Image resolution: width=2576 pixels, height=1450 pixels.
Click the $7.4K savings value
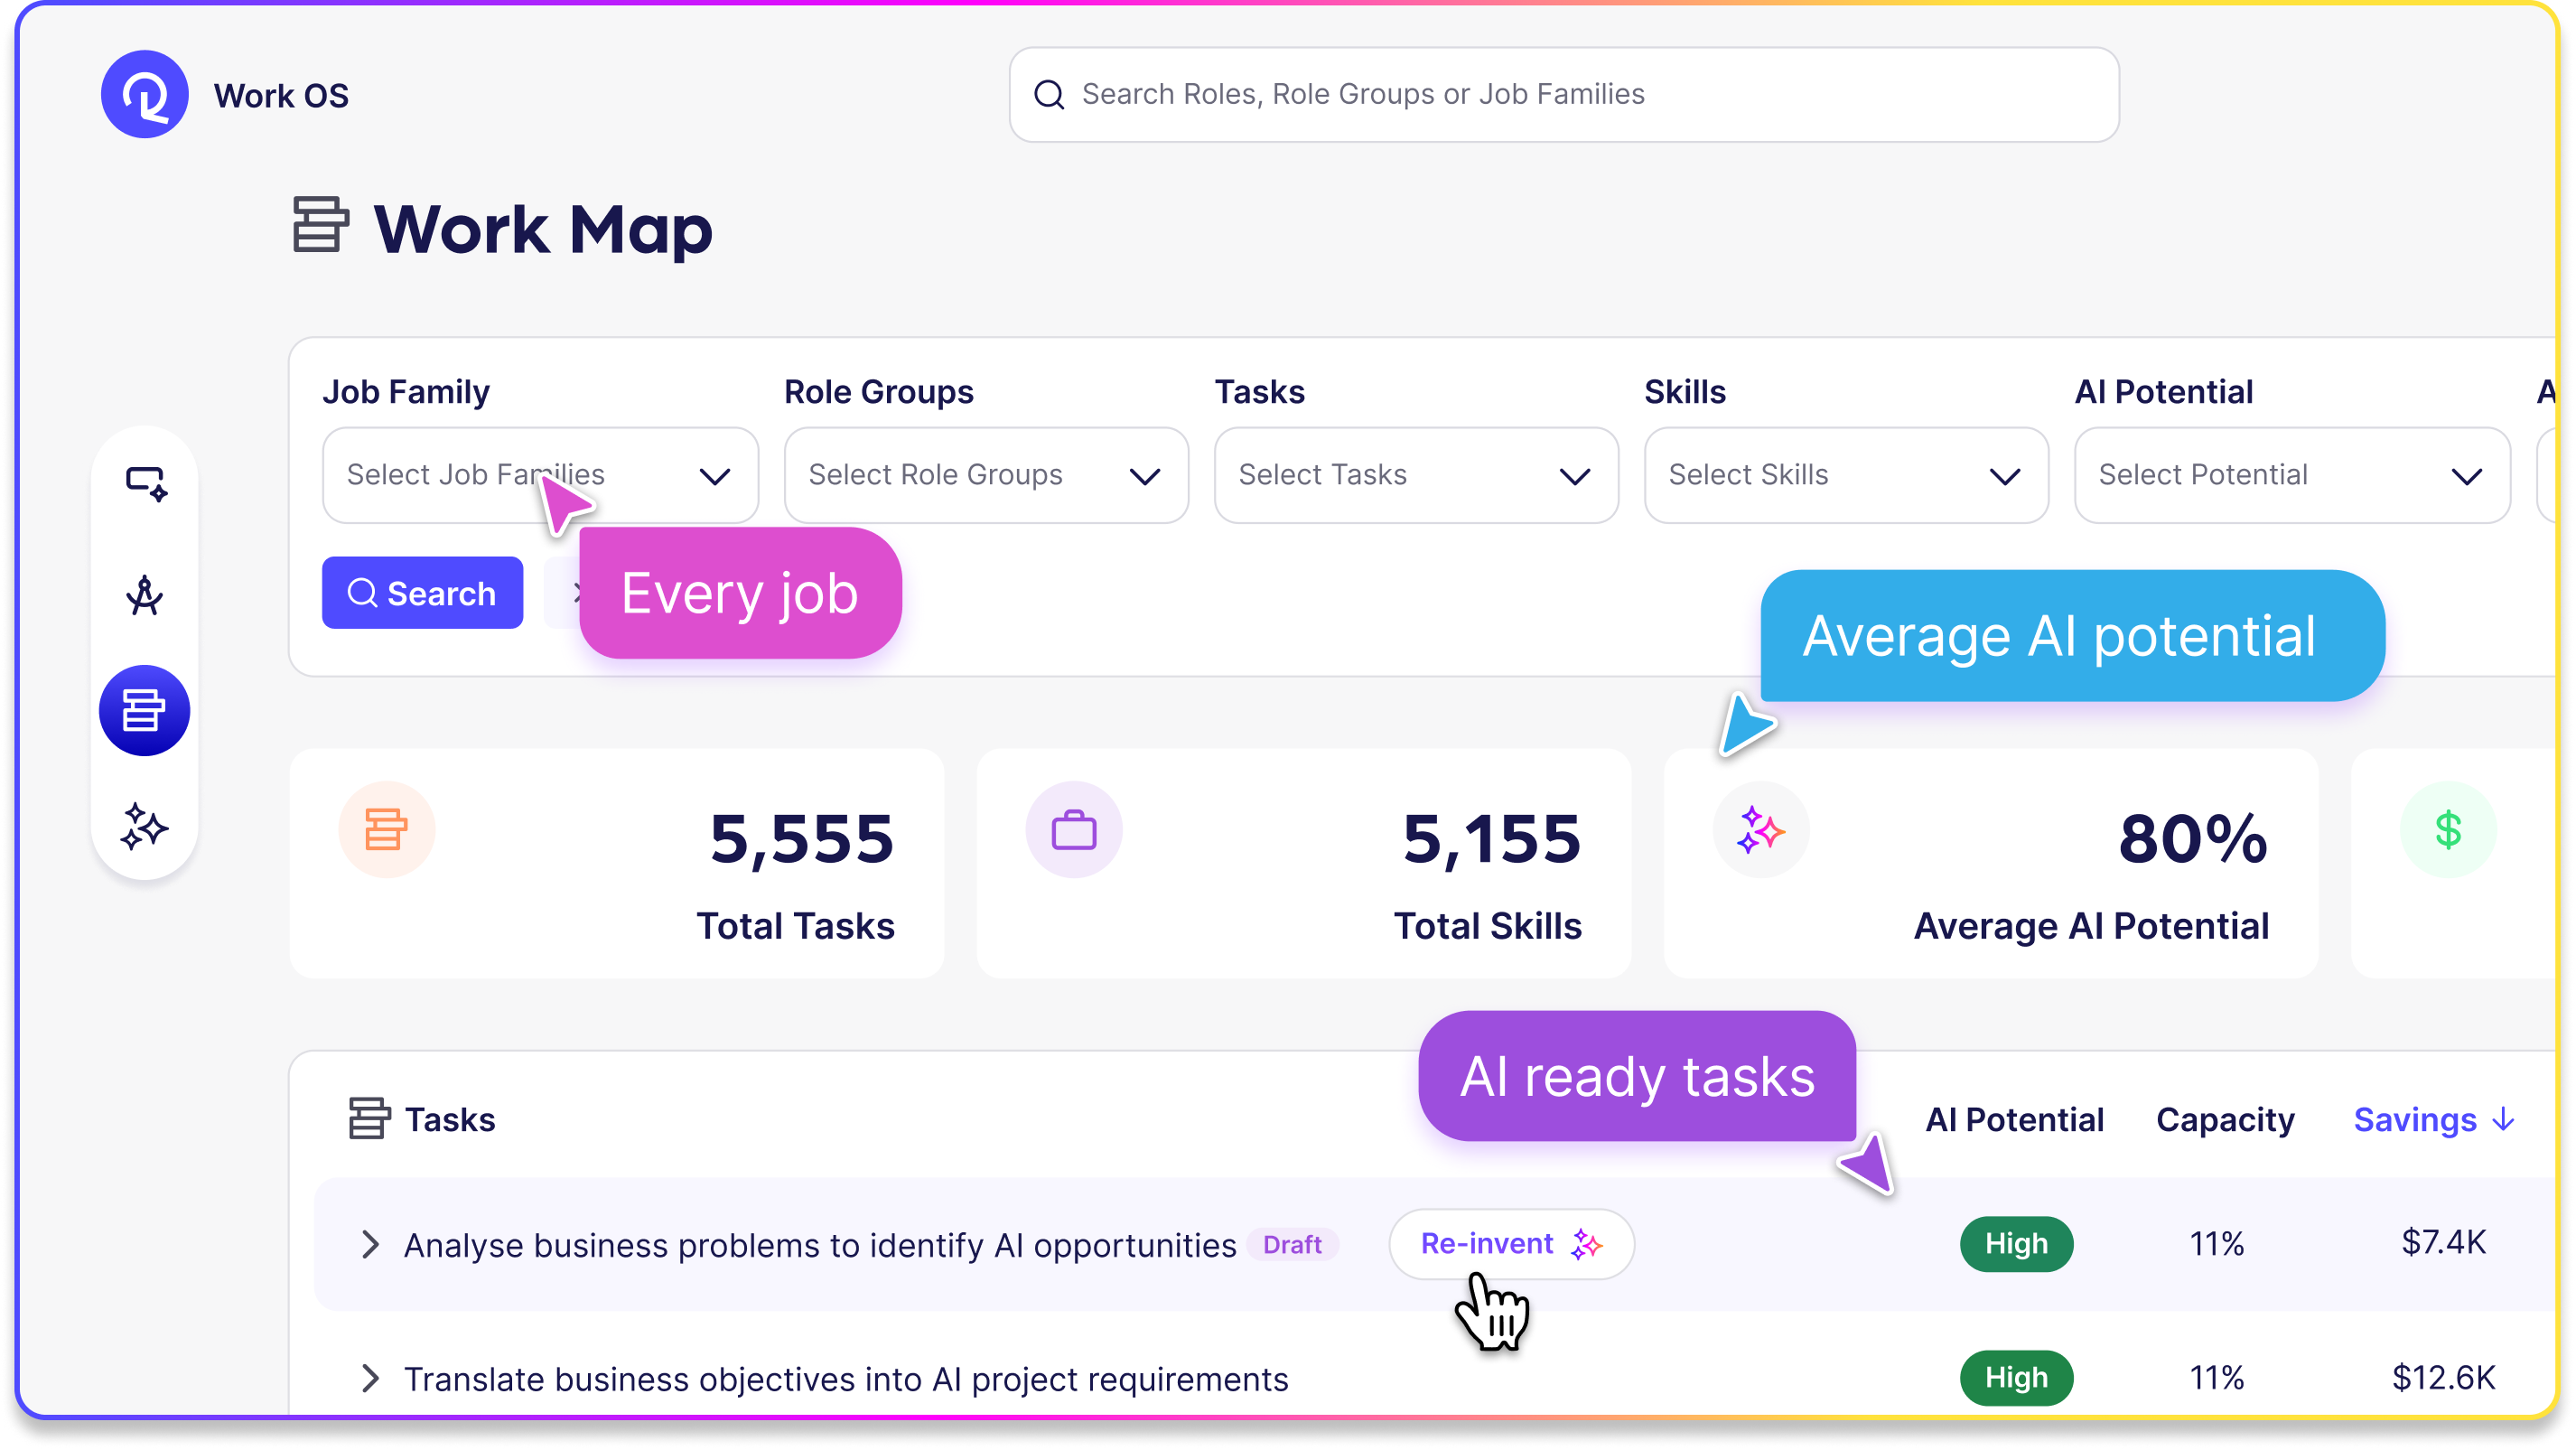tap(2443, 1242)
